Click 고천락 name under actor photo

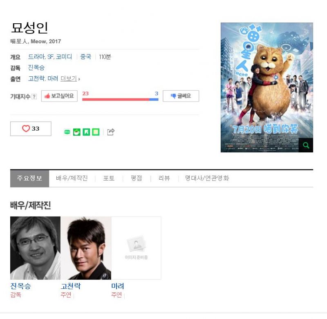[x=71, y=286]
